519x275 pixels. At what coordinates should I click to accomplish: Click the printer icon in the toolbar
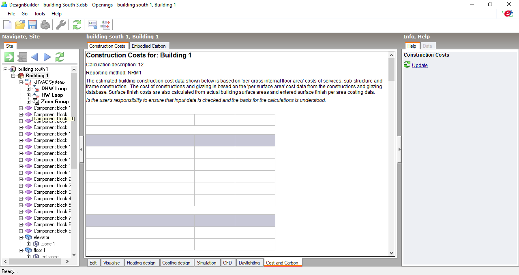click(x=45, y=25)
